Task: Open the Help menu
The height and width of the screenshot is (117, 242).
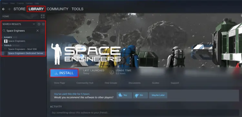Action: pyautogui.click(x=37, y=3)
